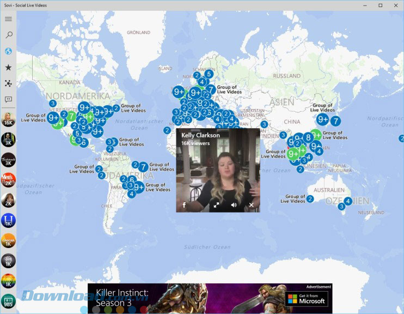Click the green 7 marker in western US
Viewport: 404px width, 314px height.
click(71, 116)
